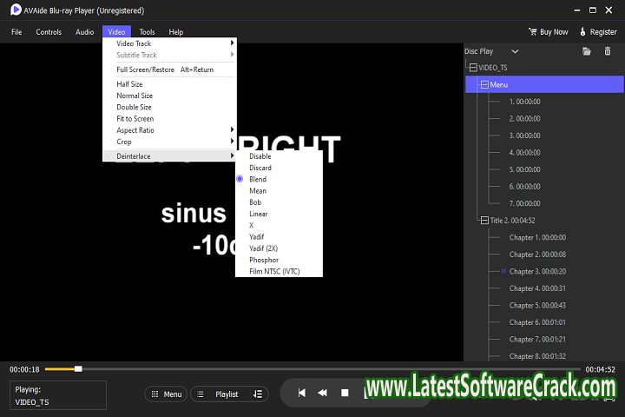Select the Blend deinterlace mode
The image size is (625, 417).
coord(279,180)
